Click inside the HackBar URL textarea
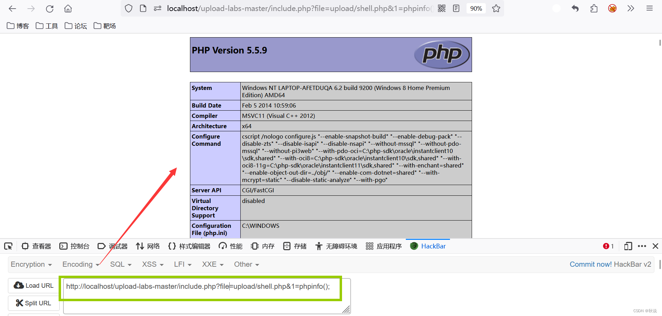The image size is (662, 316). pos(207,296)
